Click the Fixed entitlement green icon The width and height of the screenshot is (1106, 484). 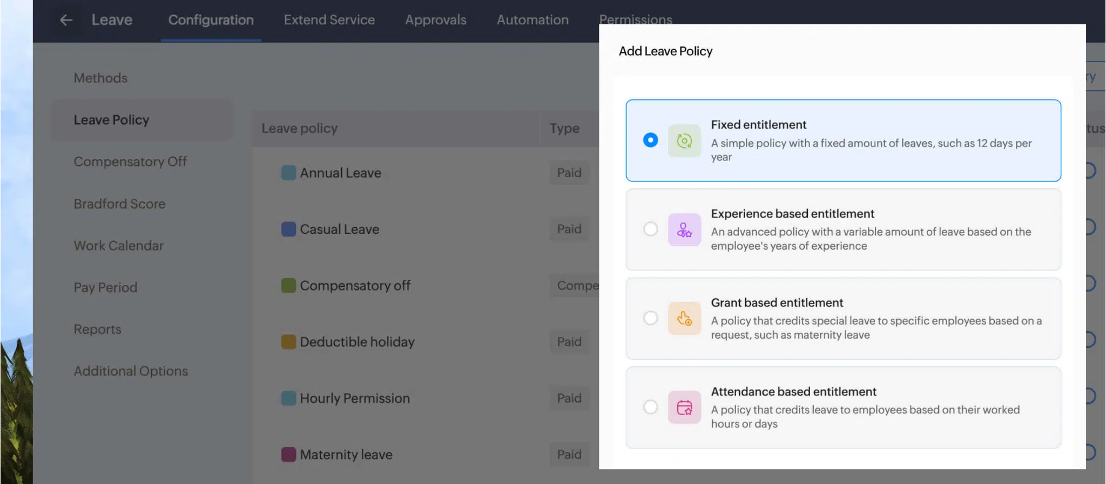pos(684,140)
